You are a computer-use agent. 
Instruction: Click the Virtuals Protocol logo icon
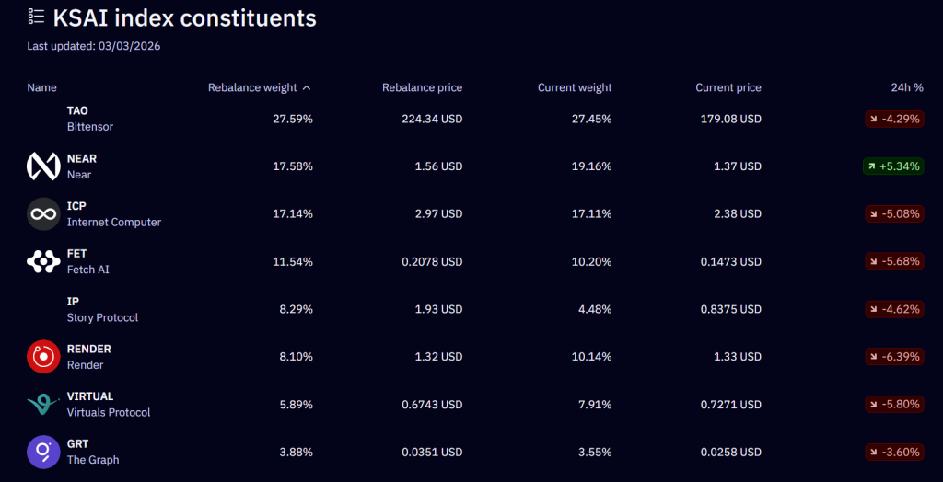[x=43, y=405]
